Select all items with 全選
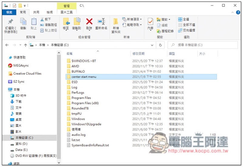 183,19
